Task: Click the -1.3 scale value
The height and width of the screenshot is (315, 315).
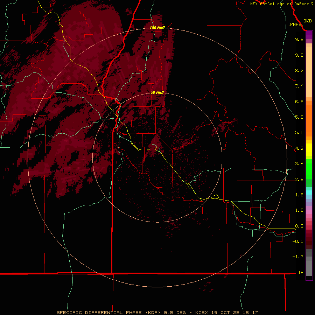Action: pos(298,257)
